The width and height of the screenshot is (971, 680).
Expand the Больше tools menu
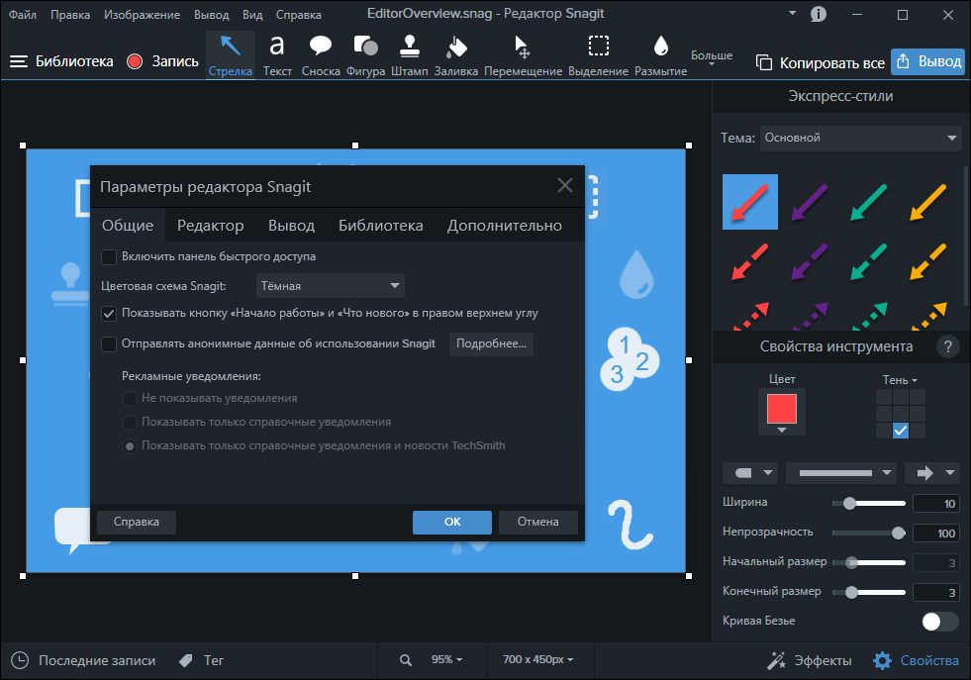tap(712, 57)
